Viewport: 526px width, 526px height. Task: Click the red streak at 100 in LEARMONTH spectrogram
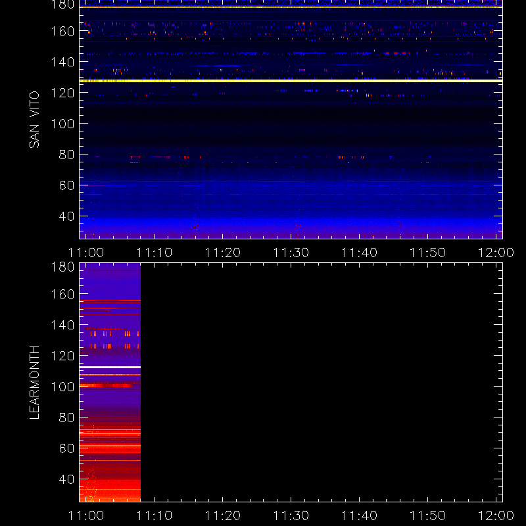(106, 386)
